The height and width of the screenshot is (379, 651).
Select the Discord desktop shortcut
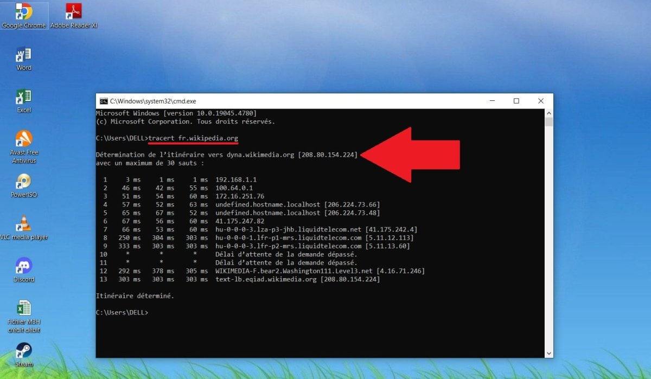click(24, 270)
